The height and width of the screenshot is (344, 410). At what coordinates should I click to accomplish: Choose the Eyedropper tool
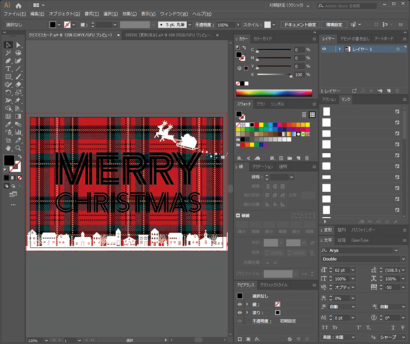[x=8, y=124]
